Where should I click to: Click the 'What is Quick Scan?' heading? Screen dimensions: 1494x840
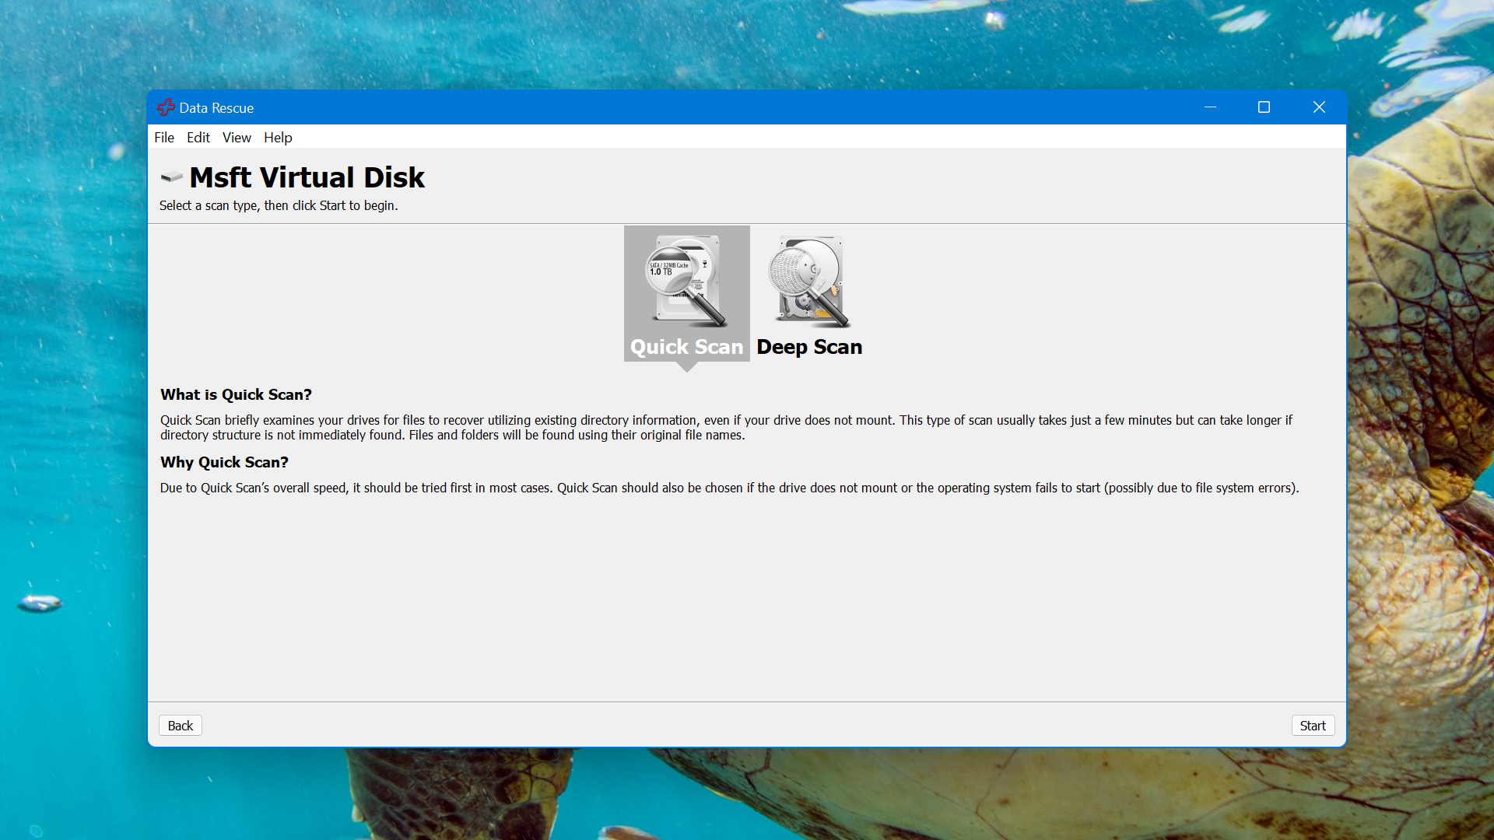[x=236, y=394]
